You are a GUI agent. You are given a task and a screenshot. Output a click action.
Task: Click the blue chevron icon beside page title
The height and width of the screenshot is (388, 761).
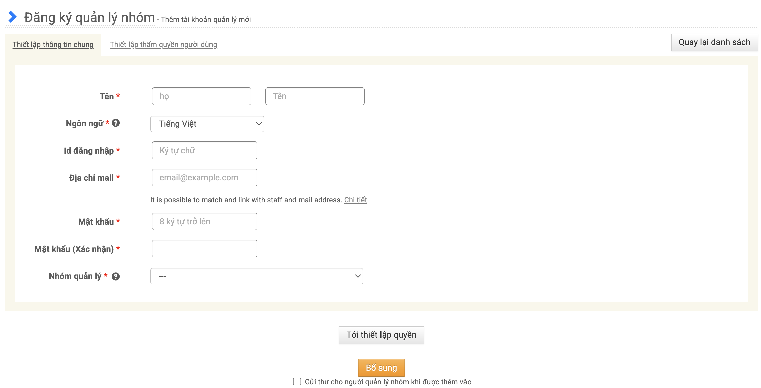click(13, 17)
